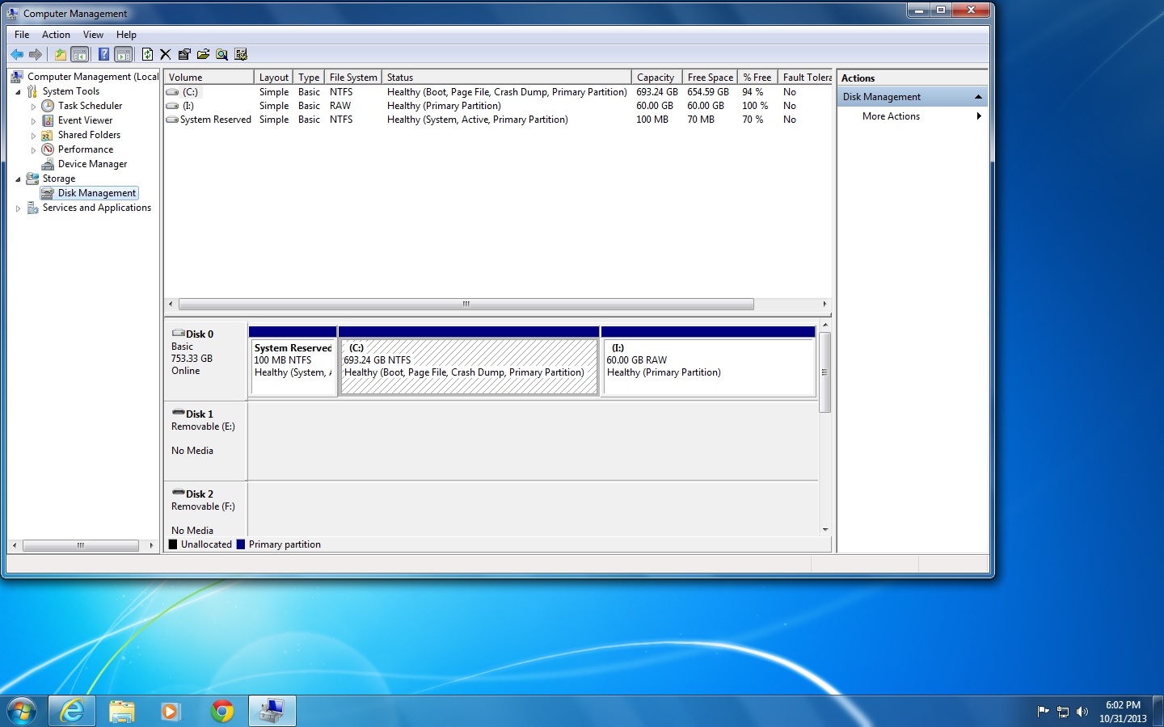Image resolution: width=1164 pixels, height=727 pixels.
Task: Click the 60.00 GB RAW partition block
Action: [708, 367]
